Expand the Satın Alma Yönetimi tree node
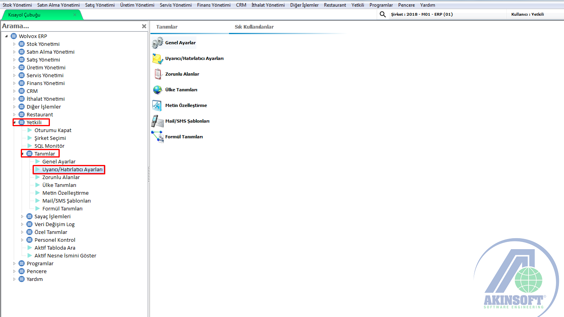This screenshot has height=317, width=564. [15, 52]
